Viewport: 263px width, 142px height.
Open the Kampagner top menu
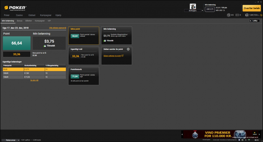[x=45, y=15]
